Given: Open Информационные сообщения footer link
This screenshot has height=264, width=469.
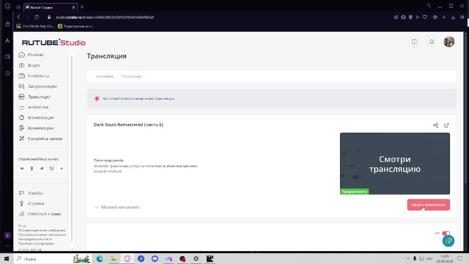Looking at the screenshot, I should coord(42,230).
